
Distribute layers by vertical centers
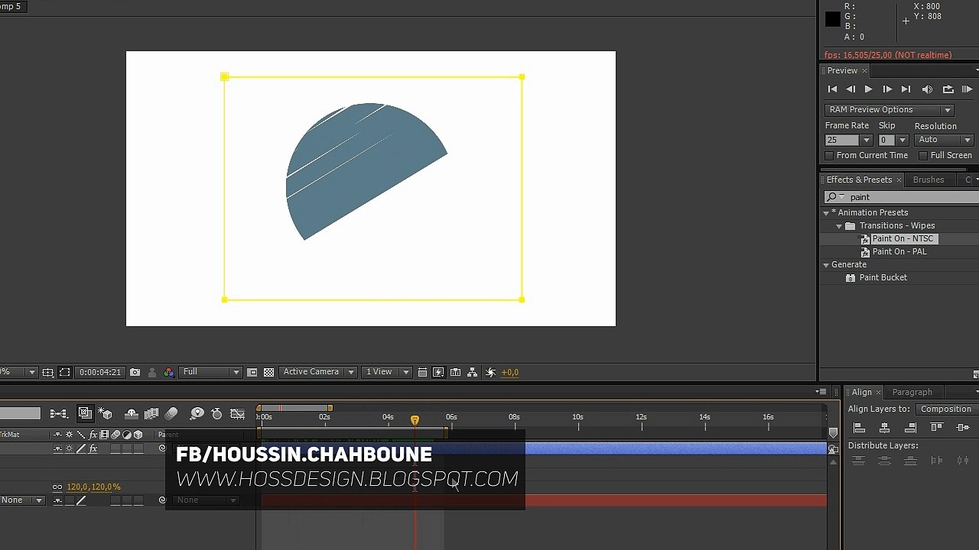(885, 461)
